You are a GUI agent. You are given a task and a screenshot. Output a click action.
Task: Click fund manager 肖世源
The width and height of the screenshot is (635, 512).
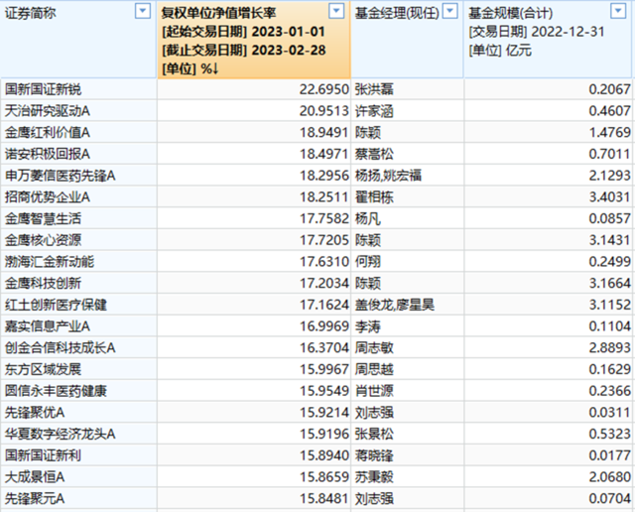[x=374, y=391]
